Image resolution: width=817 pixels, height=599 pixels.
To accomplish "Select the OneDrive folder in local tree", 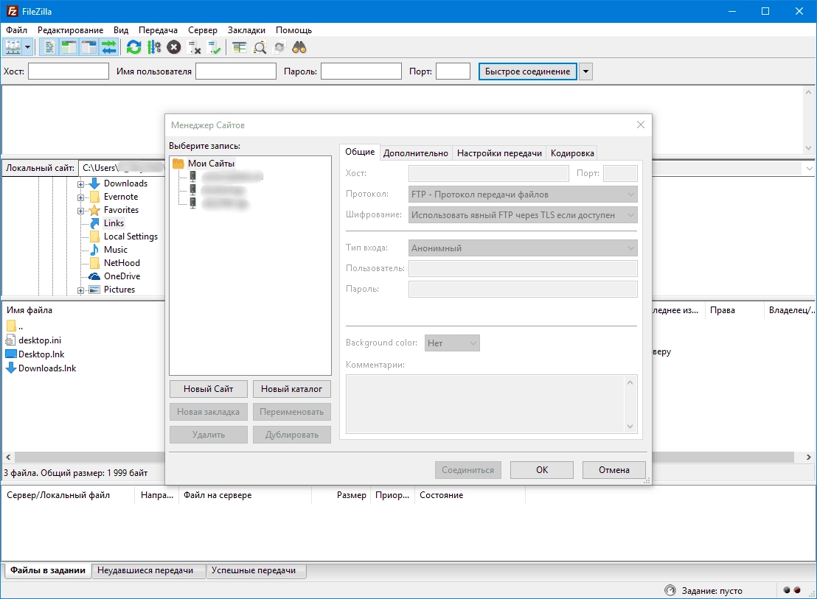I will [x=122, y=276].
